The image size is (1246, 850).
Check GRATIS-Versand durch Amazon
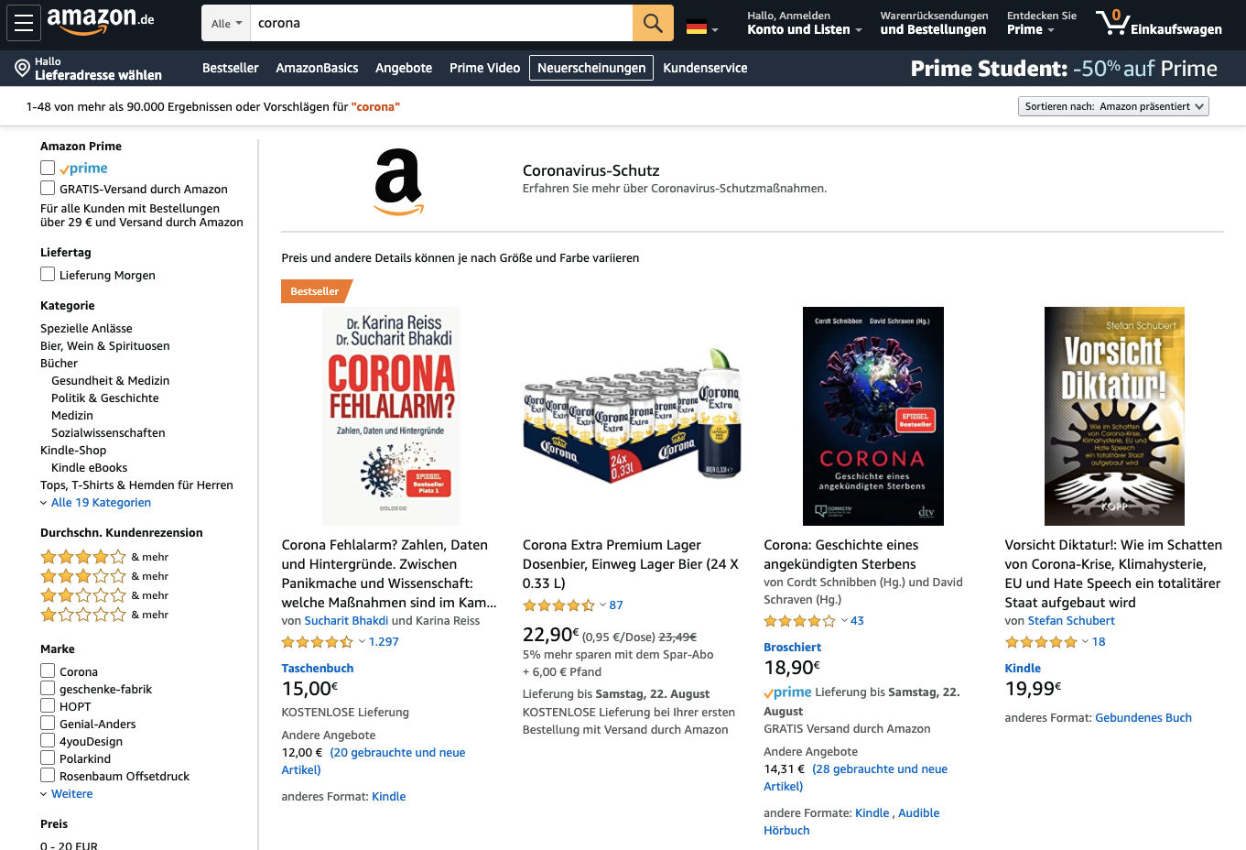[x=47, y=188]
